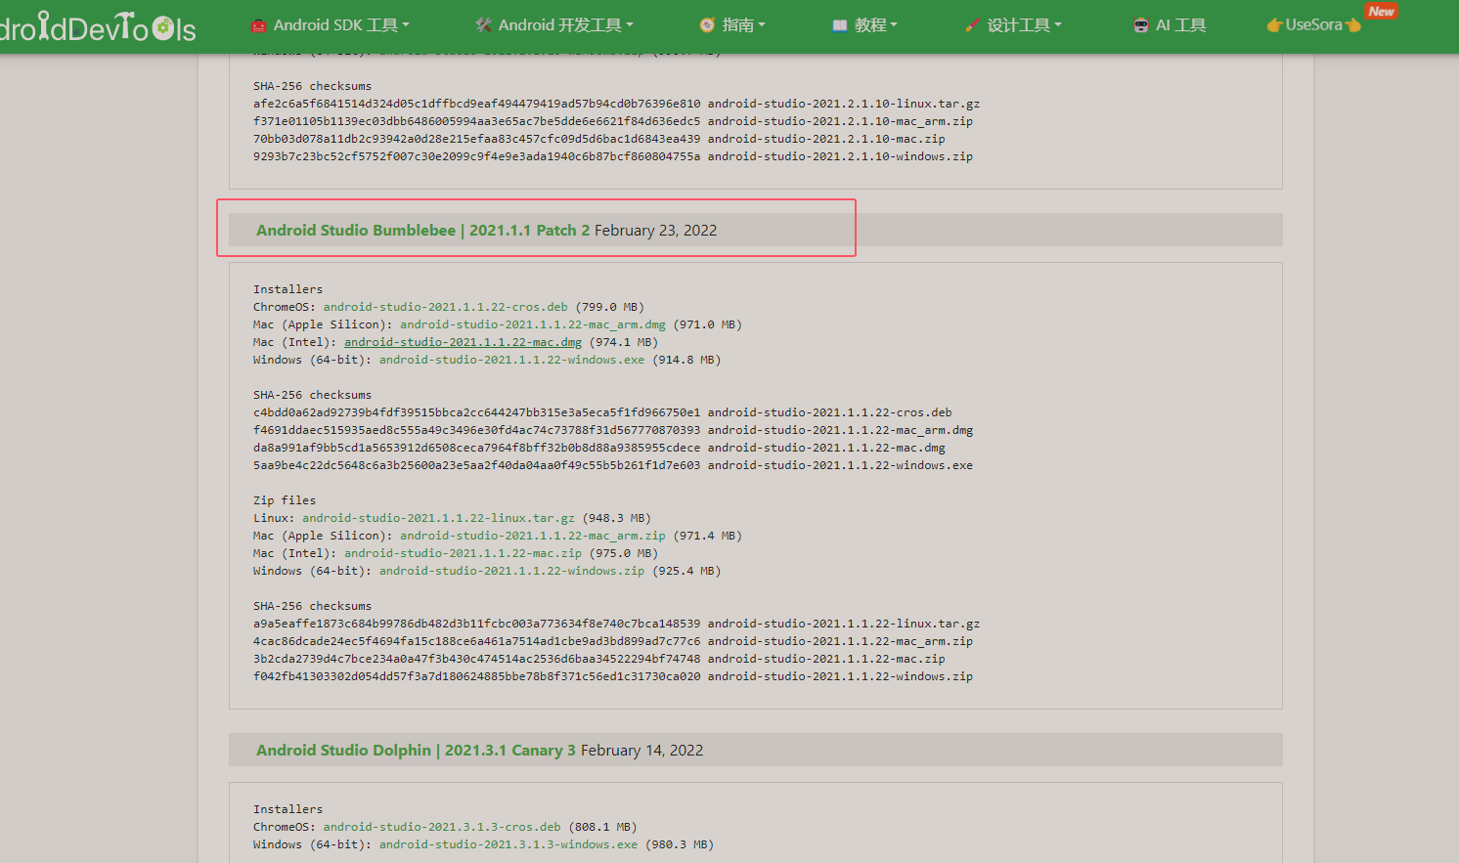
Task: Click the February 14, 2022 date text
Action: (642, 751)
